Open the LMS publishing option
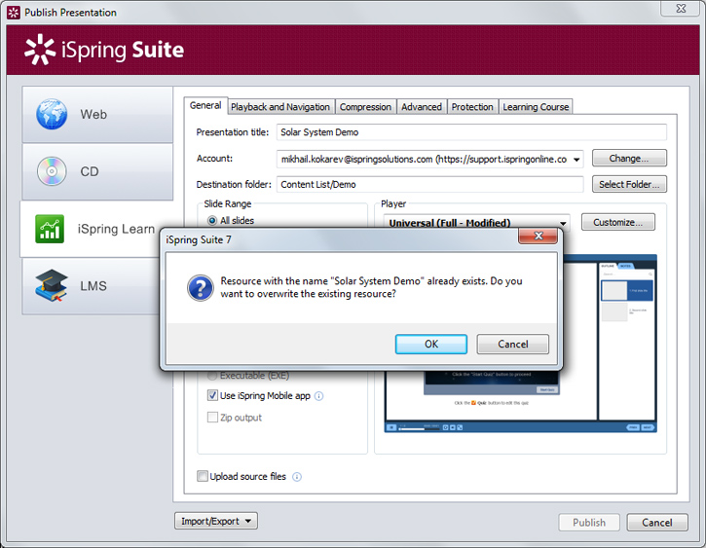Viewport: 706px width, 548px height. [92, 286]
